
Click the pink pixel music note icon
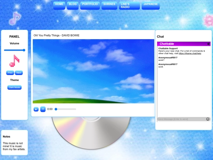[x=15, y=61]
